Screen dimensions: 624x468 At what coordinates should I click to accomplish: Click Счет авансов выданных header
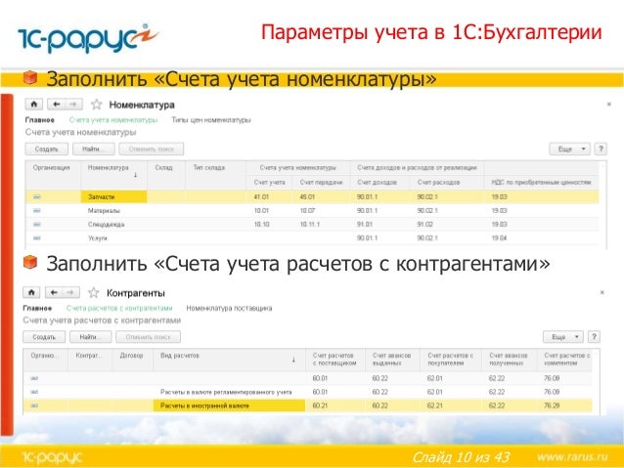point(392,359)
